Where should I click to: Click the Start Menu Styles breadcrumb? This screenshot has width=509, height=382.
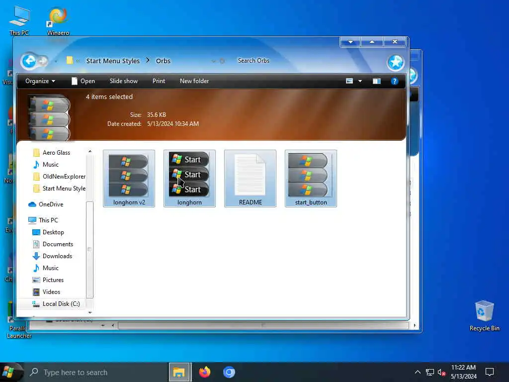pyautogui.click(x=113, y=61)
